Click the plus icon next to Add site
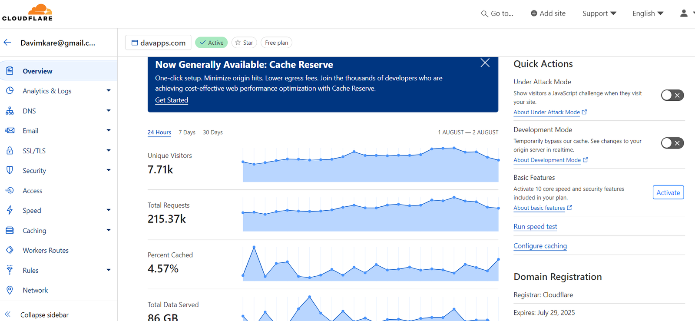This screenshot has width=695, height=321. point(534,13)
